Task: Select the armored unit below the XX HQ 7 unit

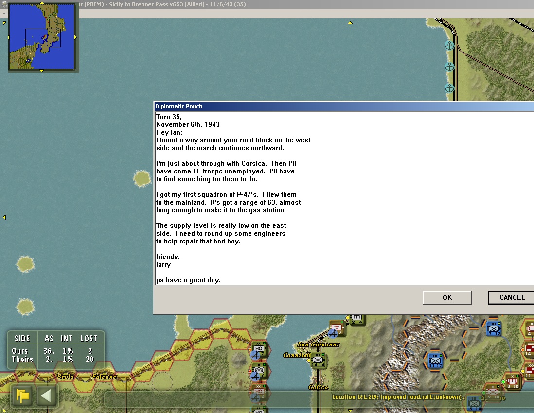Action: pyautogui.click(x=259, y=370)
